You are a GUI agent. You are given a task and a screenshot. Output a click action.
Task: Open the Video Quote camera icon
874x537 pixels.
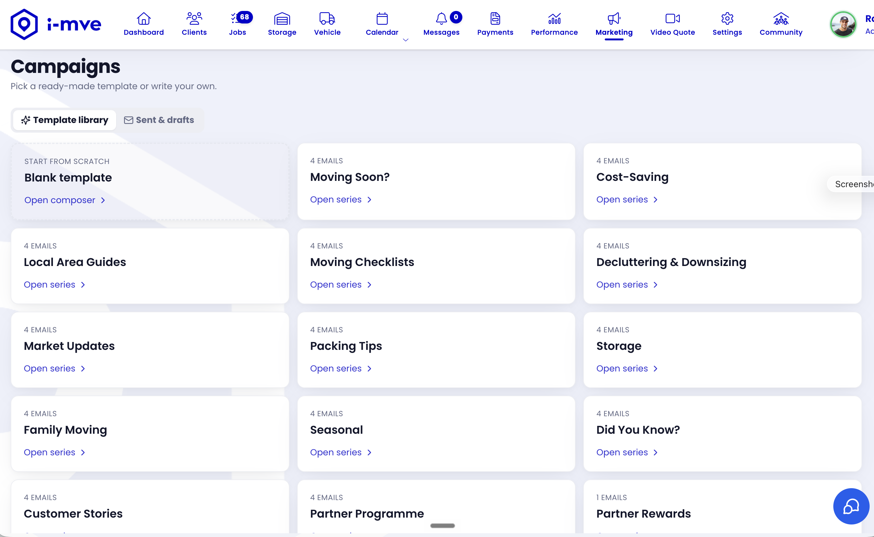click(x=672, y=18)
